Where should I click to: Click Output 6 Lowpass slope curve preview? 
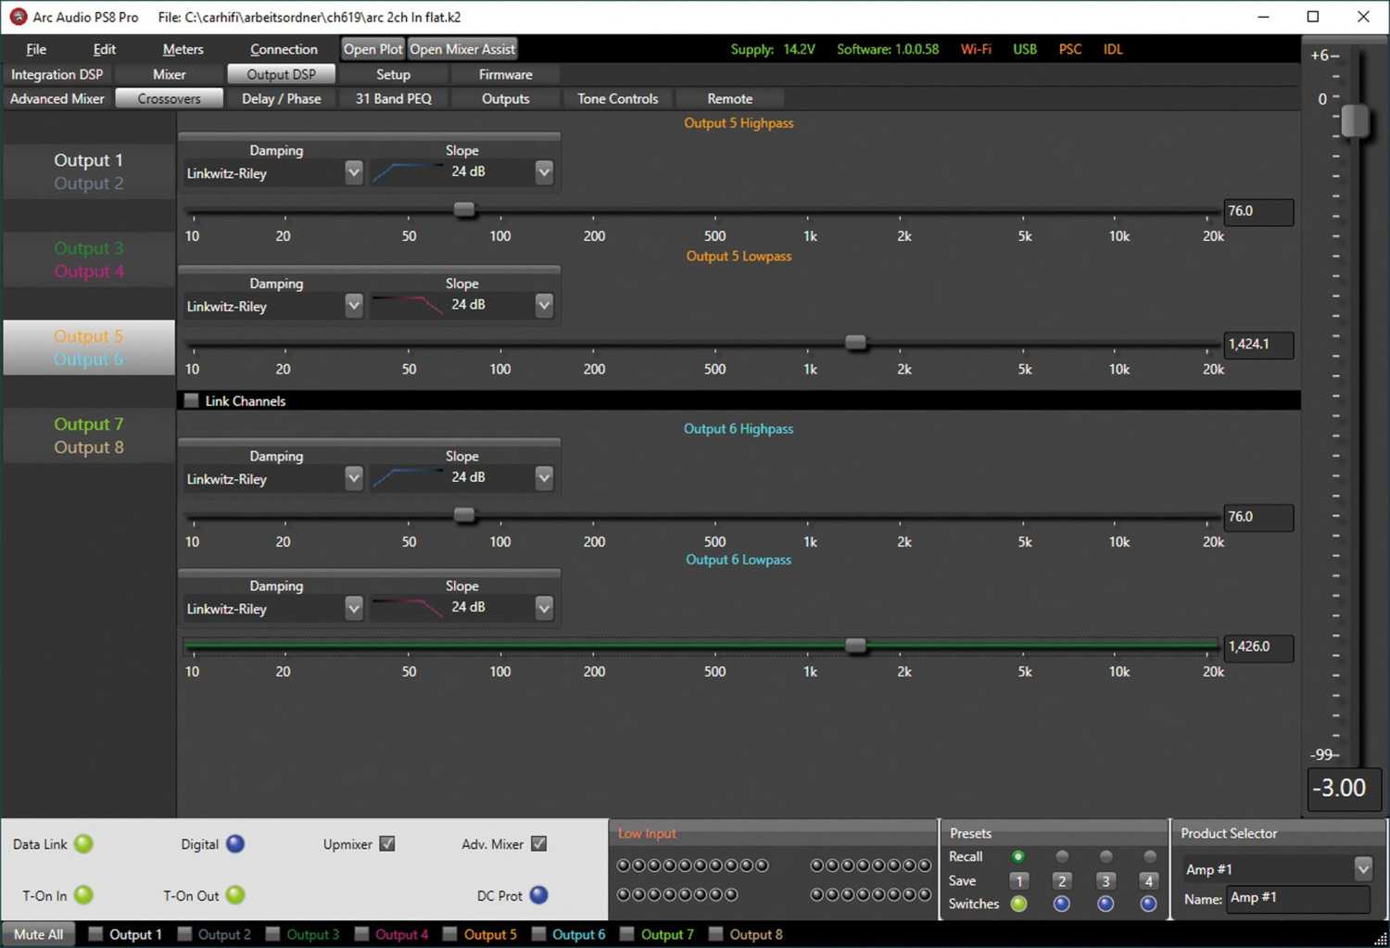coord(408,607)
